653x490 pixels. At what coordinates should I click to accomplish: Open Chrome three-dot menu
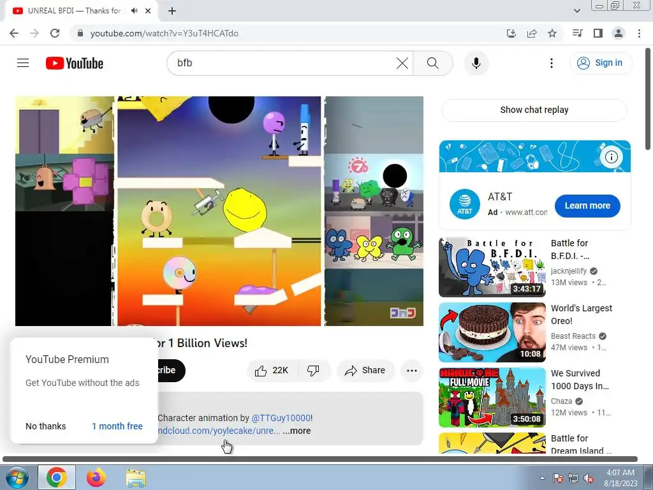click(639, 33)
